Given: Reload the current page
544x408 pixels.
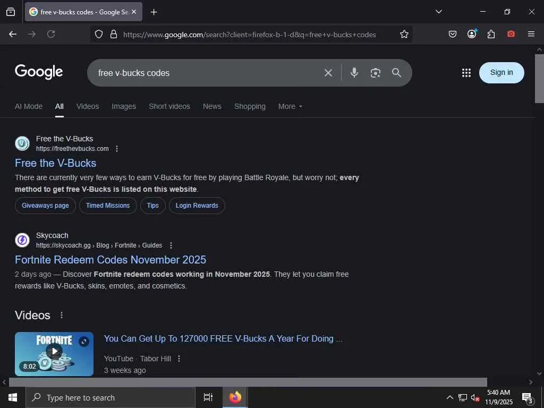Looking at the screenshot, I should (x=51, y=34).
